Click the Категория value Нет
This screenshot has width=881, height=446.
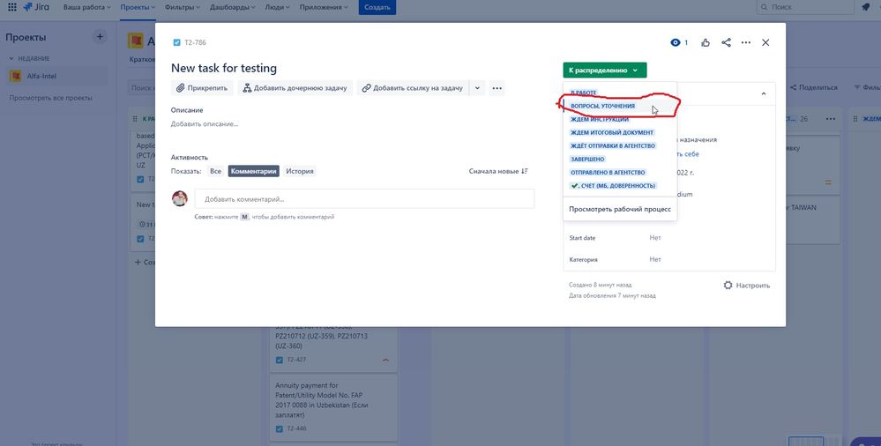point(655,259)
